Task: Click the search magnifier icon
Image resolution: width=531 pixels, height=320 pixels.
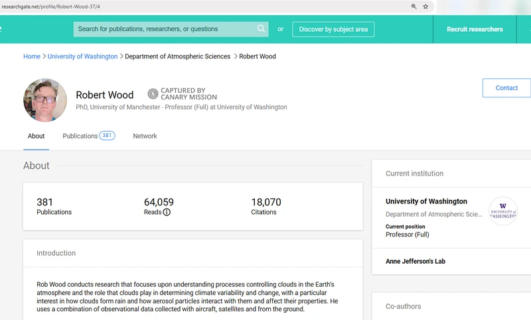Action: coord(261,28)
